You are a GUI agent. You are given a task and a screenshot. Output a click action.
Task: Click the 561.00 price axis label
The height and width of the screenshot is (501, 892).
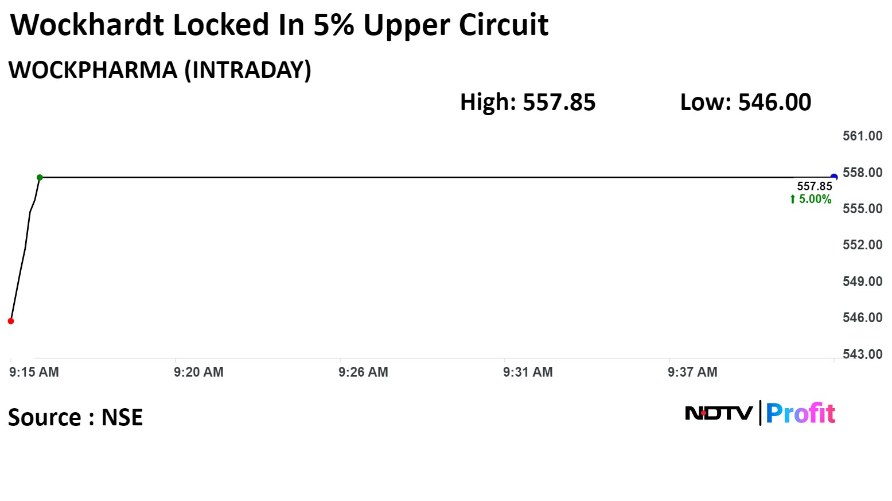point(862,136)
